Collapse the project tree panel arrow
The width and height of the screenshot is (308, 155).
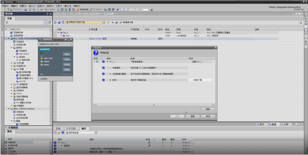pos(51,14)
